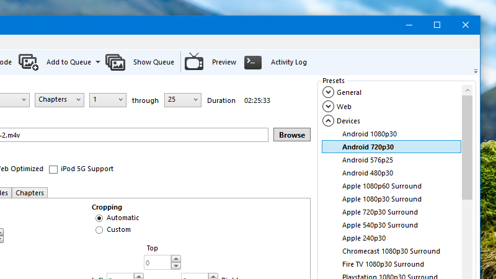Select Apple 720p30 Surround preset
The width and height of the screenshot is (496, 279).
(x=379, y=212)
